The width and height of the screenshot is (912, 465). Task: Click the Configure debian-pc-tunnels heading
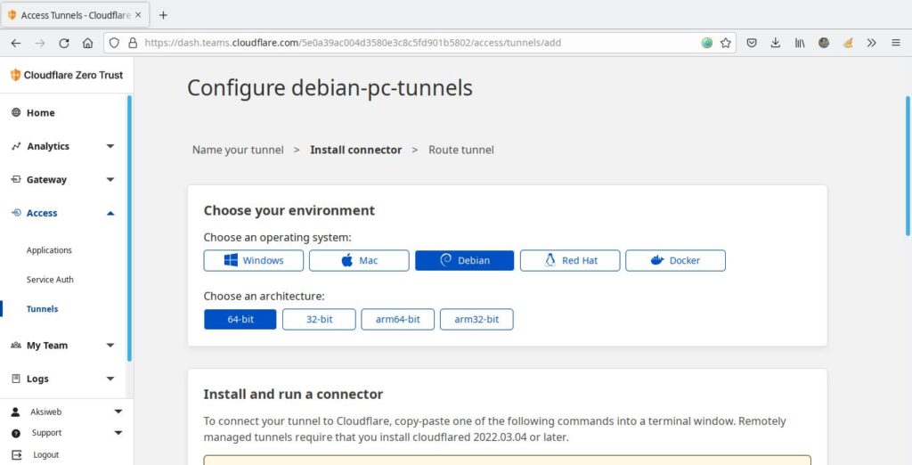[330, 88]
